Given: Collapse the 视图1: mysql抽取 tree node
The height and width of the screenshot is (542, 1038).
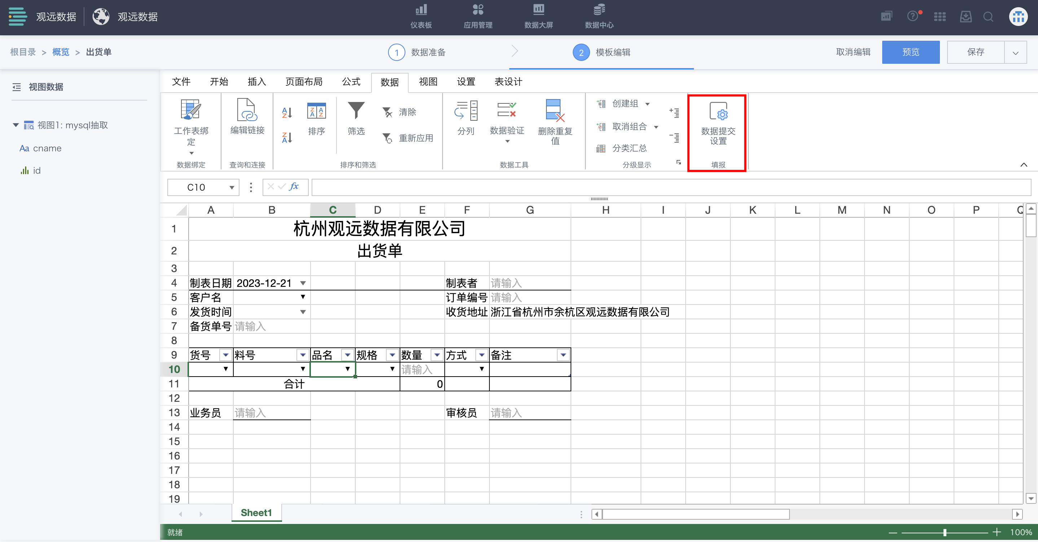Looking at the screenshot, I should pyautogui.click(x=16, y=125).
